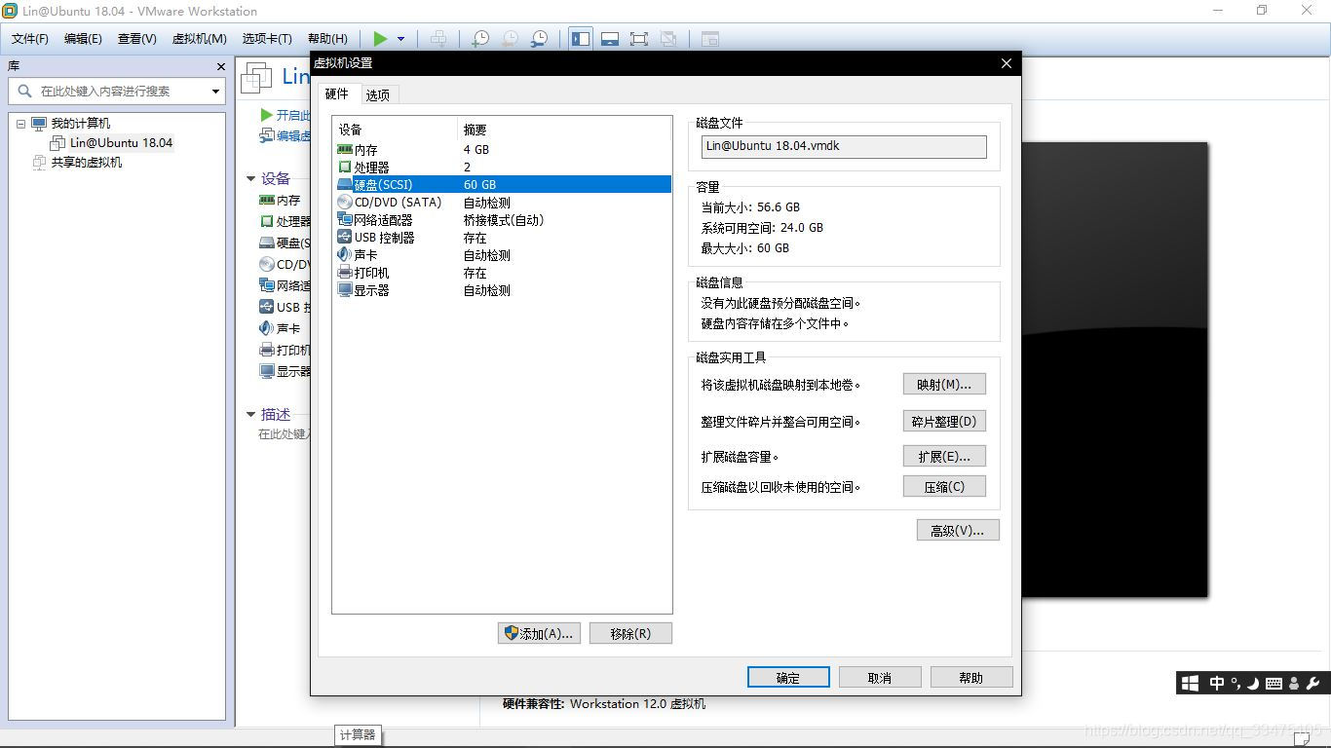
Task: Click the 压缩(C) button
Action: pos(944,486)
